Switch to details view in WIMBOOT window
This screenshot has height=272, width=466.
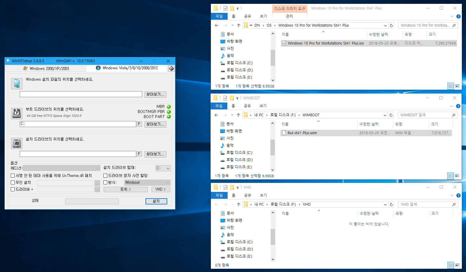tap(450, 176)
